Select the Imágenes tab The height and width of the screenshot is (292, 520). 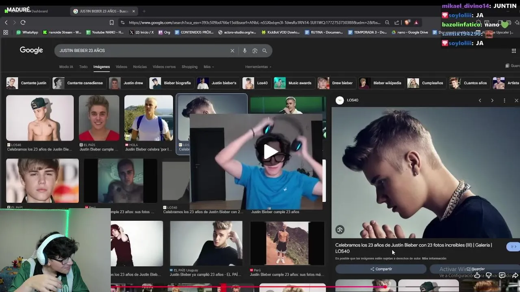click(x=102, y=67)
